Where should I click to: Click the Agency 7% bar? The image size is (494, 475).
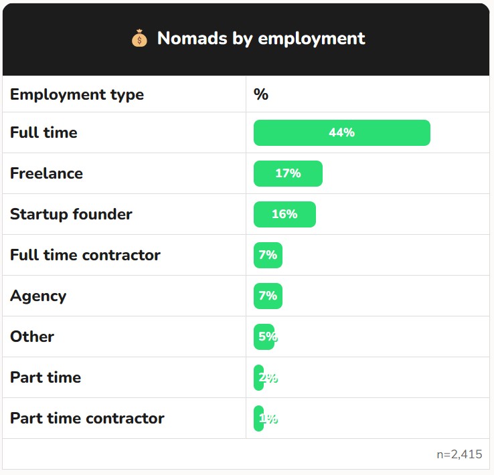tap(268, 296)
